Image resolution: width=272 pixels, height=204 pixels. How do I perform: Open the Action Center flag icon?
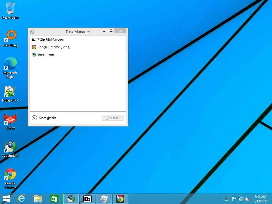point(234,199)
